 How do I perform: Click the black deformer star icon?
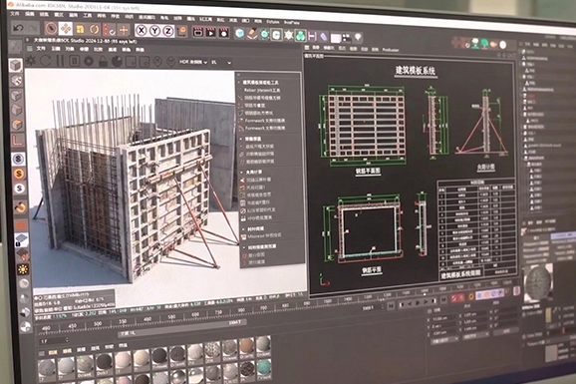(x=288, y=35)
